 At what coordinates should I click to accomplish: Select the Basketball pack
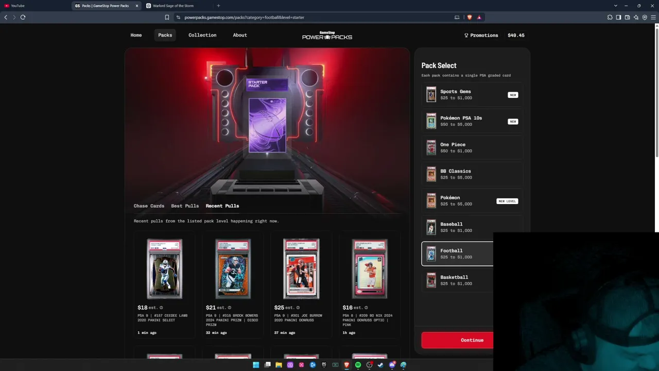(x=457, y=280)
